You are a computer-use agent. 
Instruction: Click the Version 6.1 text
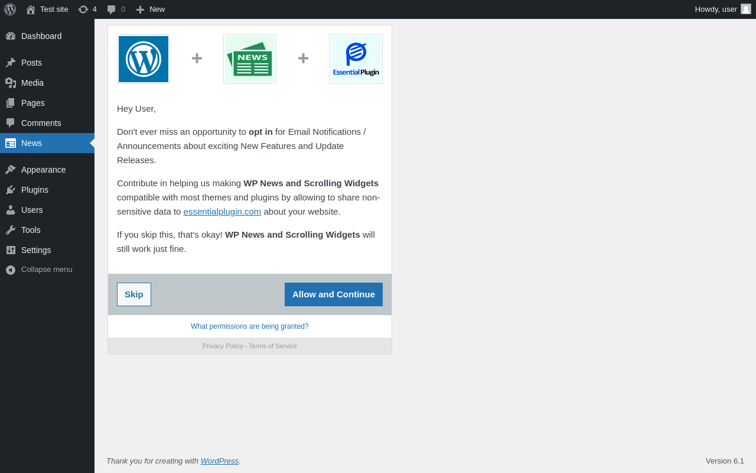725,461
